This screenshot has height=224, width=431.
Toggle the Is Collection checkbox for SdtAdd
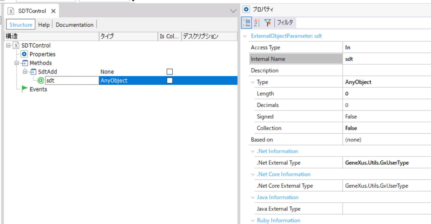[169, 72]
